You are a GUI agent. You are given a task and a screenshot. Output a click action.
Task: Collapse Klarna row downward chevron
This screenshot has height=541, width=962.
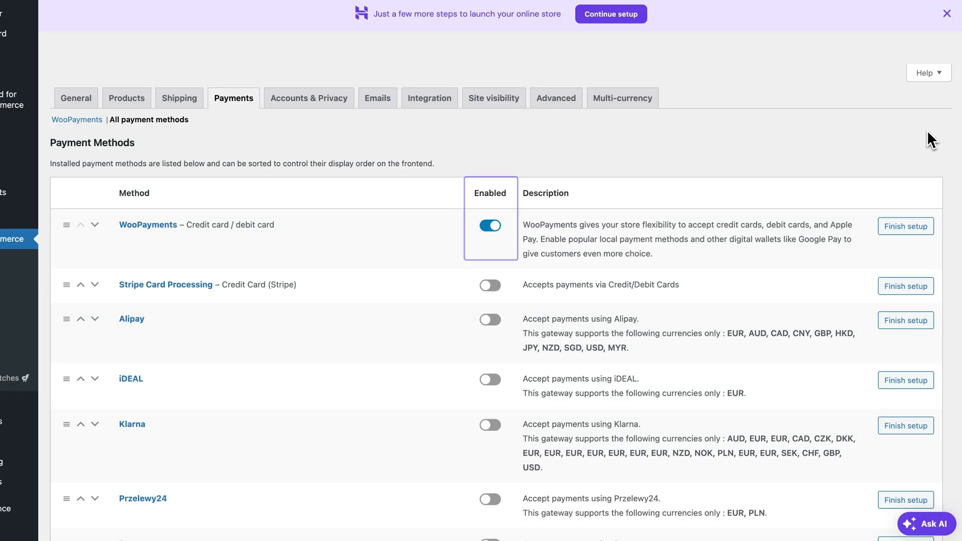coord(95,424)
